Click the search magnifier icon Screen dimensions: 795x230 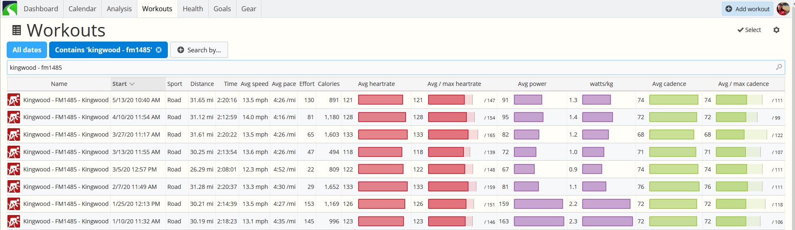[779, 67]
